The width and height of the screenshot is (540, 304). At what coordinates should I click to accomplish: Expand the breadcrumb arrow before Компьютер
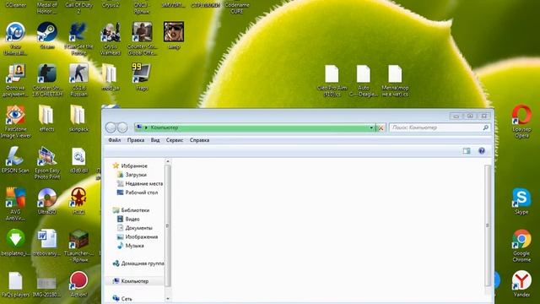(x=146, y=128)
